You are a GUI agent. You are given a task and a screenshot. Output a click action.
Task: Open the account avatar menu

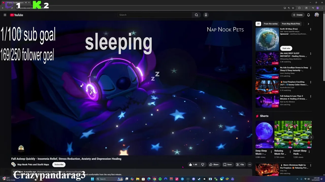click(x=317, y=15)
